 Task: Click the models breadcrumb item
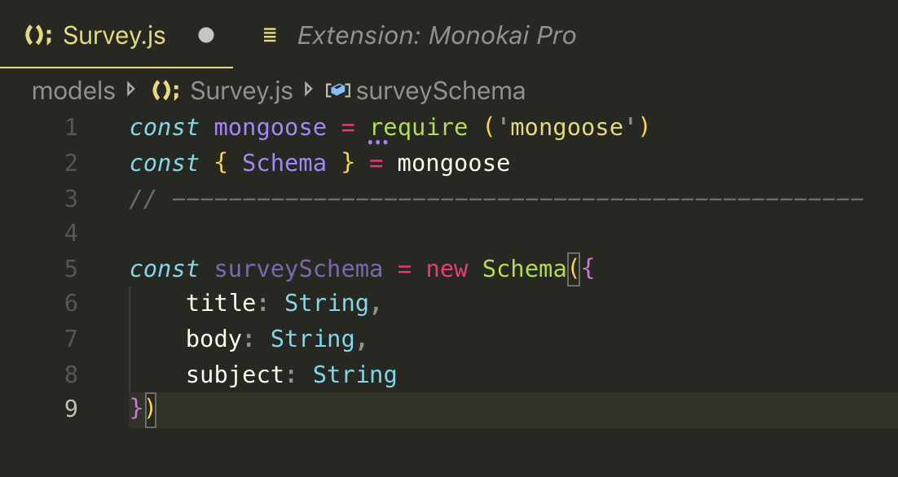click(73, 90)
